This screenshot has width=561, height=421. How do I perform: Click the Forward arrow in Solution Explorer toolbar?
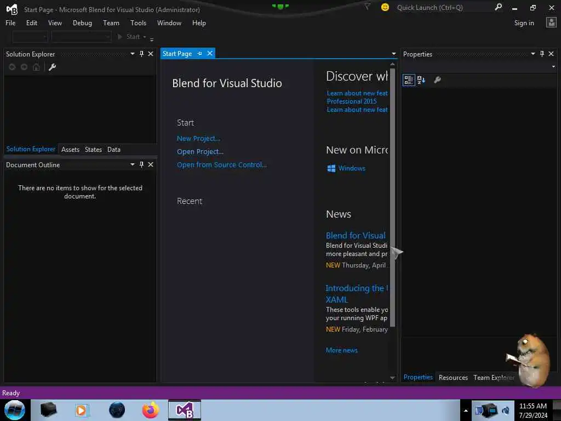[24, 67]
